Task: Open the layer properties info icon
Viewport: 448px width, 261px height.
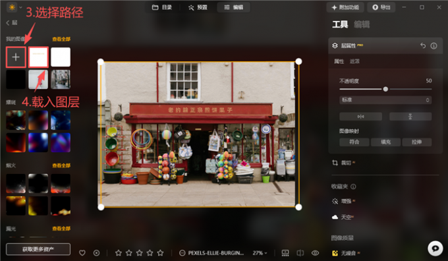Action: (x=434, y=45)
